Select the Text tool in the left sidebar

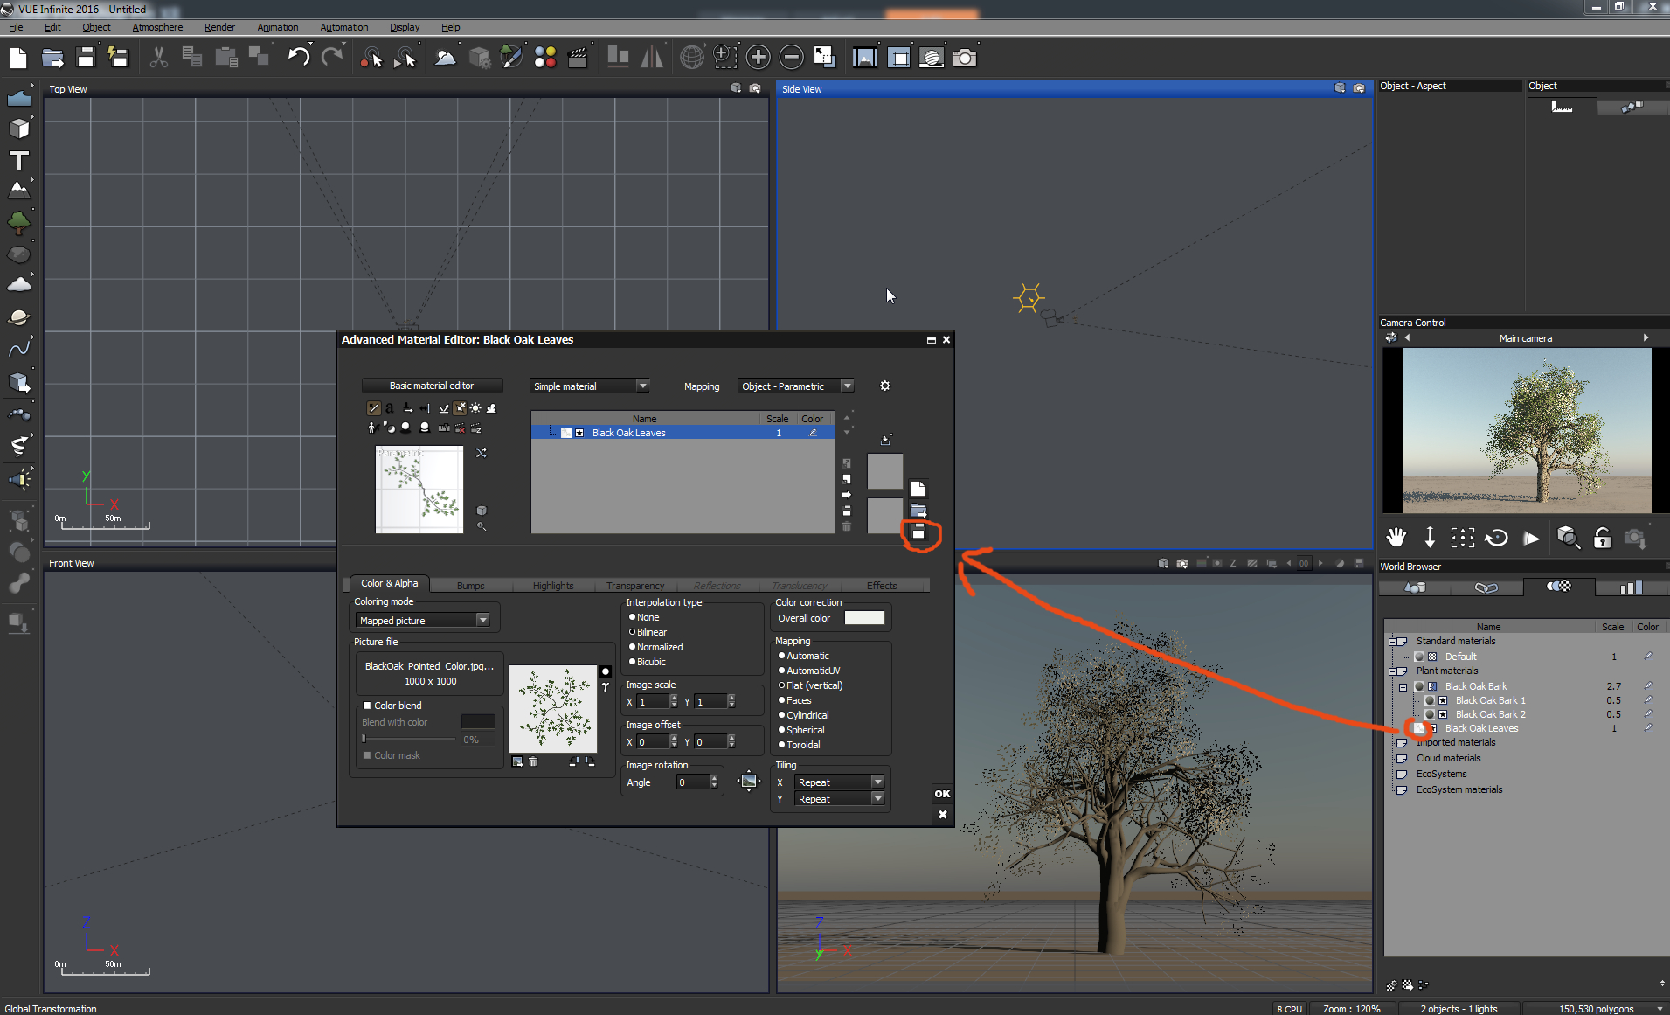[x=18, y=161]
